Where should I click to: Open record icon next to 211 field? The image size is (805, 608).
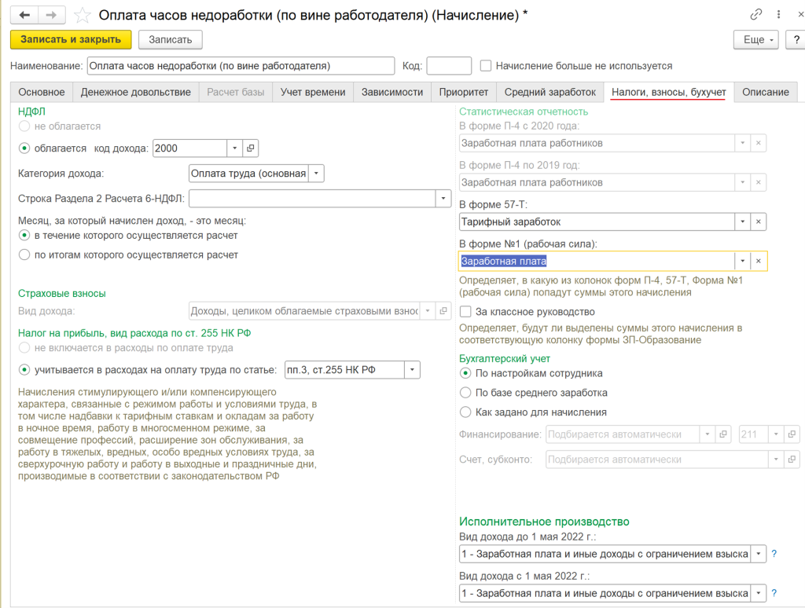[x=792, y=434]
